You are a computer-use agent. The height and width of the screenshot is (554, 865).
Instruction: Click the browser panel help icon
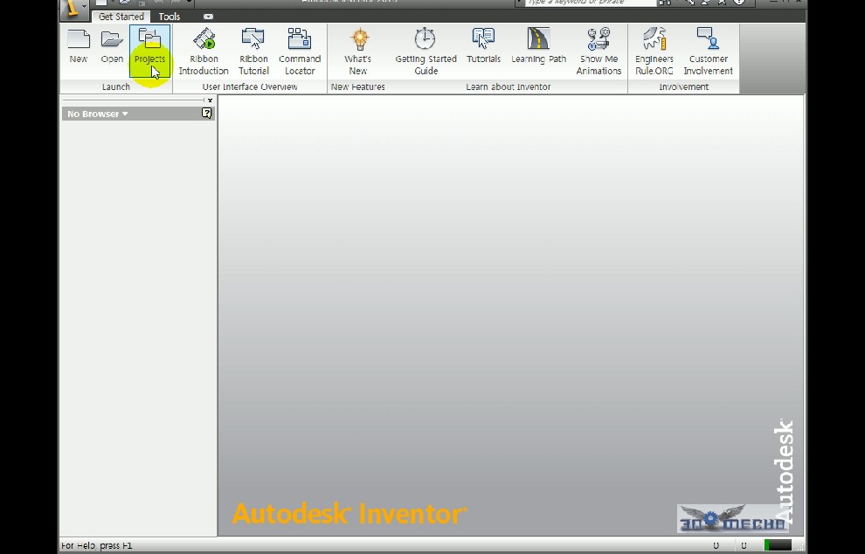click(x=206, y=113)
